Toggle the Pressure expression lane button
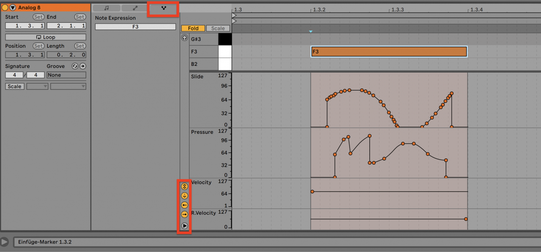541x252 pixels. (x=184, y=195)
